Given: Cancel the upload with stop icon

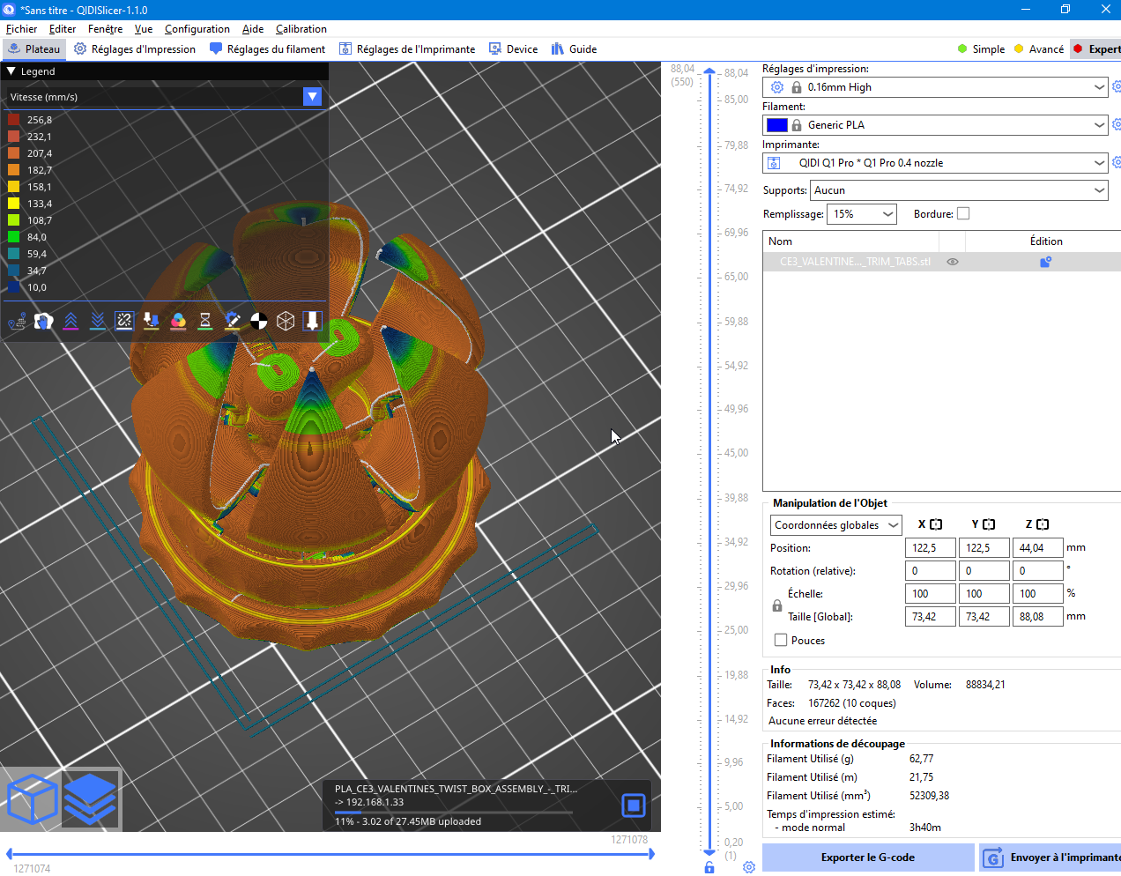Looking at the screenshot, I should click(634, 805).
